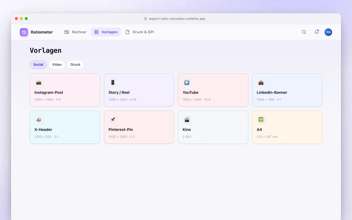Click the briefcase icon on LinkedIn-Banner card
The width and height of the screenshot is (352, 220).
[x=261, y=82]
